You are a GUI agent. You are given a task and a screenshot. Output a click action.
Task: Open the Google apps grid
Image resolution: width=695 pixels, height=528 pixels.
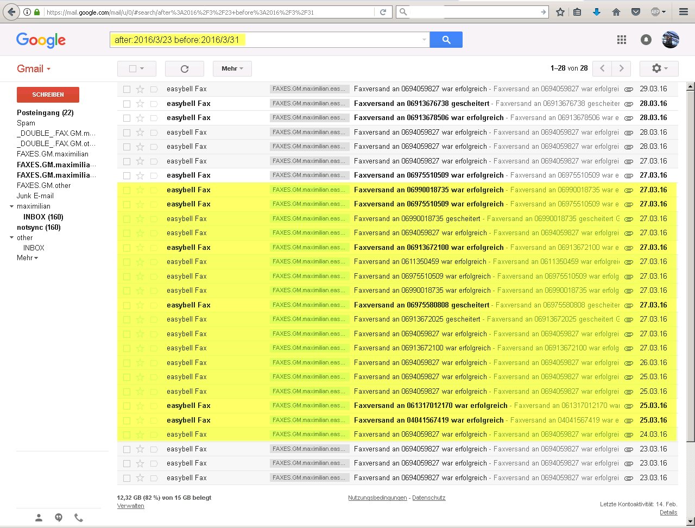pyautogui.click(x=622, y=40)
